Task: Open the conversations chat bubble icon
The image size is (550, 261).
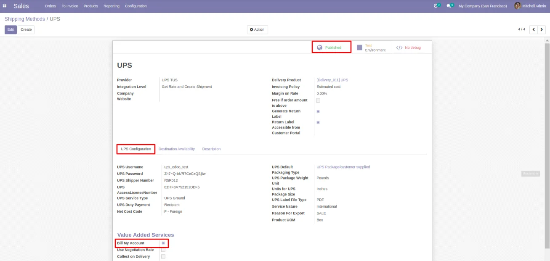Action: 449,6
